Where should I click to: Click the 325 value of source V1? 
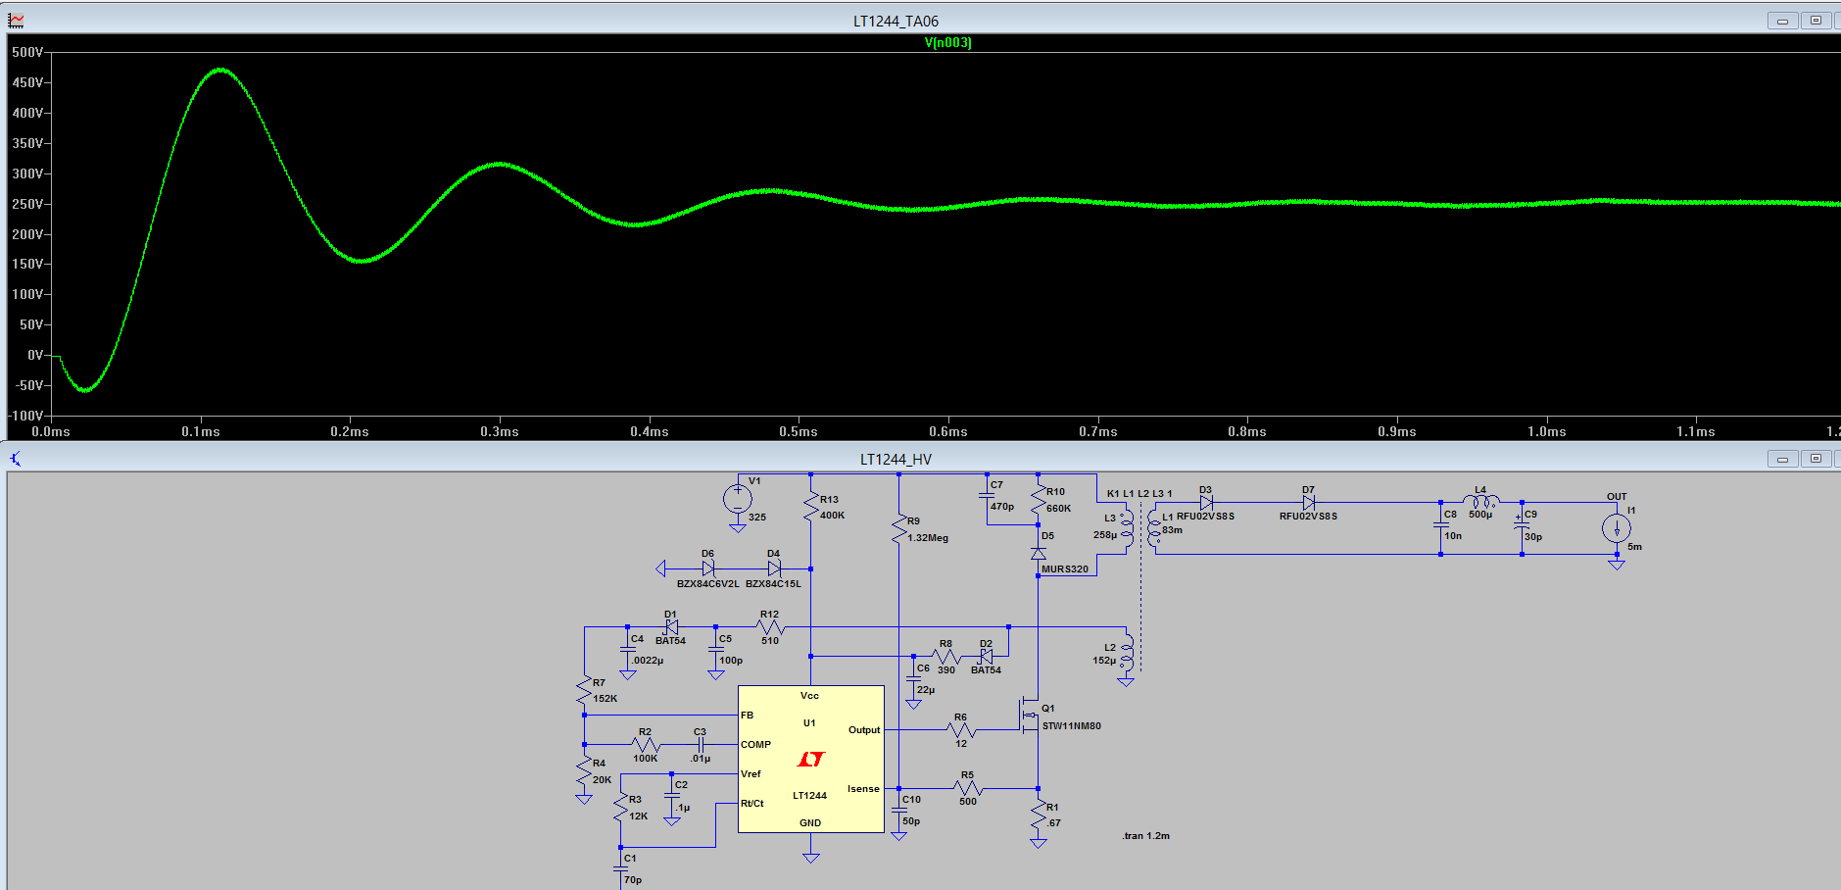[757, 517]
